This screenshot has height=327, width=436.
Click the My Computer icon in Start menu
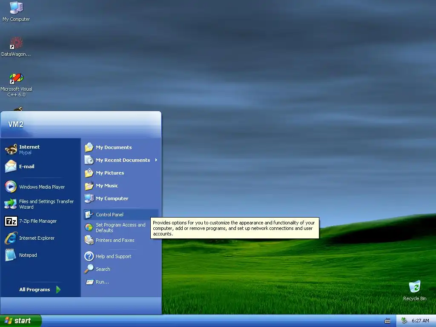tap(89, 198)
